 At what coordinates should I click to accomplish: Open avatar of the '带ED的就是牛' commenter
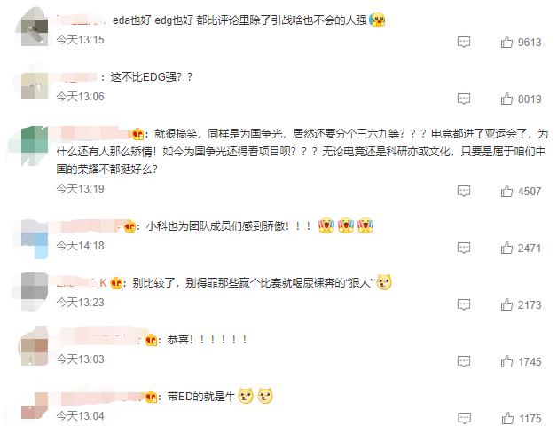pyautogui.click(x=34, y=406)
